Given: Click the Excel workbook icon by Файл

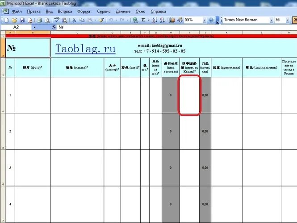Looking at the screenshot, I should pos(5,11).
